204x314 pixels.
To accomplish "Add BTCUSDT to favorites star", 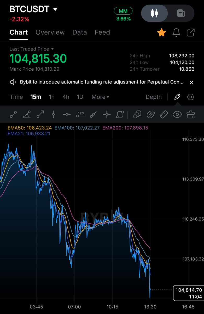I will pyautogui.click(x=161, y=33).
